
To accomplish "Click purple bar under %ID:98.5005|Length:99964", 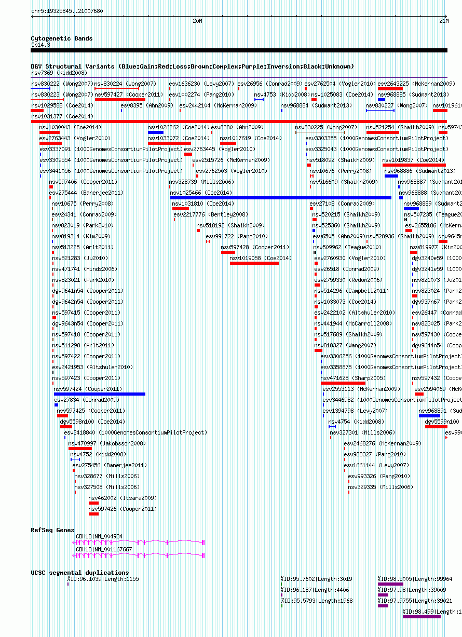I will 390,584.
